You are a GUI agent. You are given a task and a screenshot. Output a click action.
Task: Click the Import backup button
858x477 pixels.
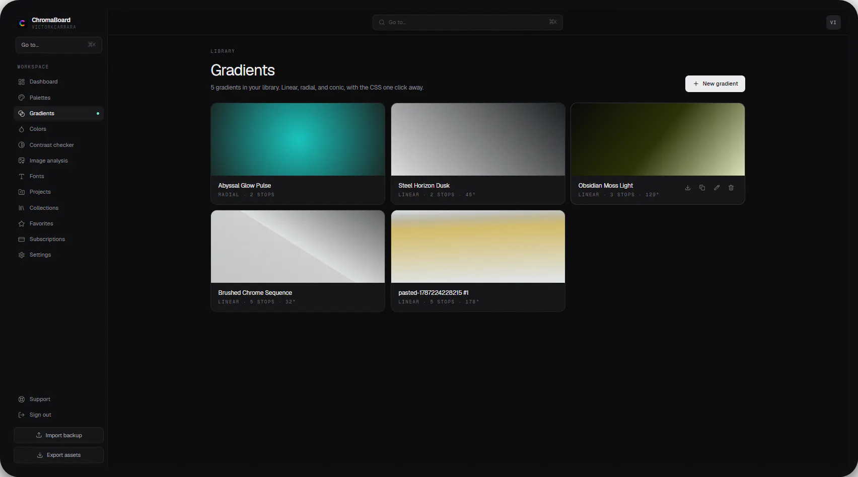[x=59, y=435]
